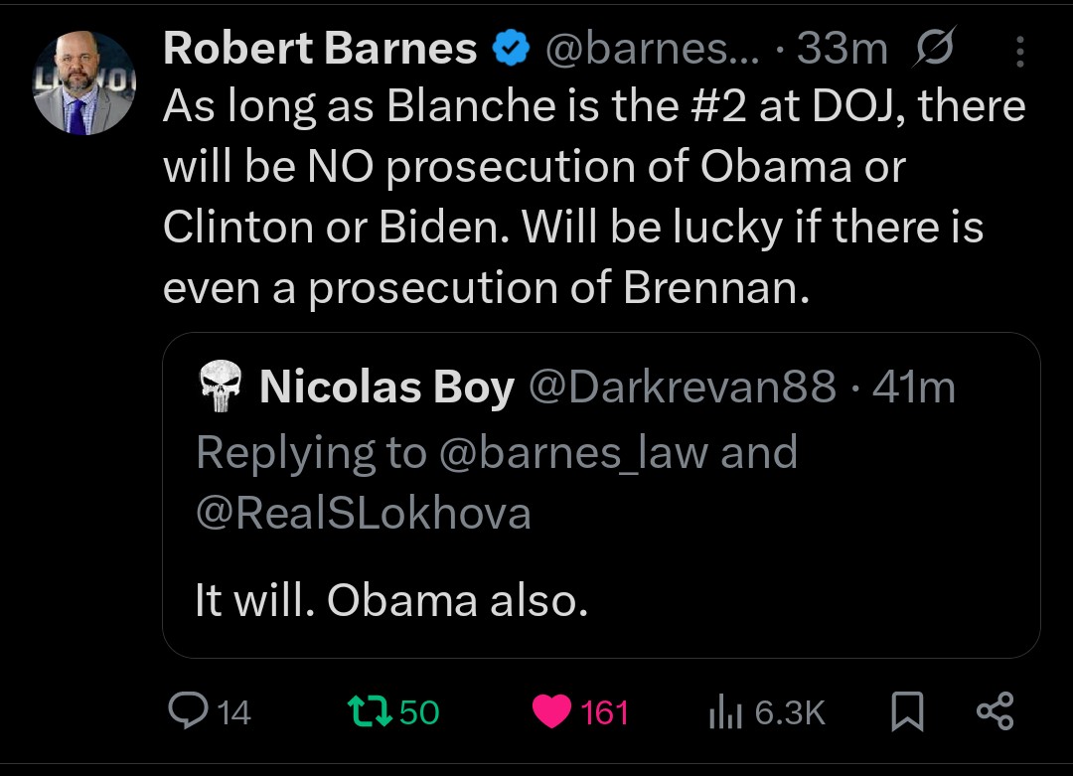1073x776 pixels.
Task: Open the three-dot more options menu
Action: pyautogui.click(x=1022, y=49)
